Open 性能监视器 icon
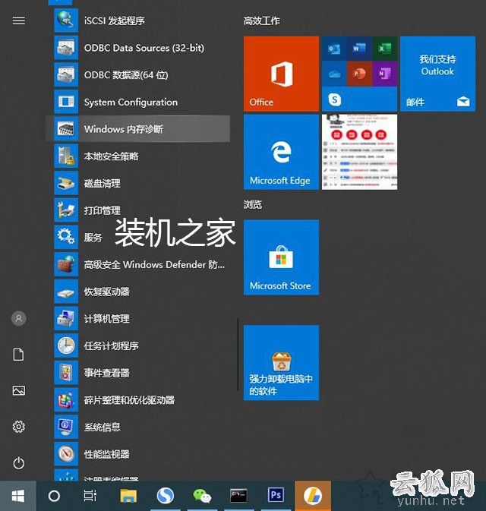The image size is (486, 511). pyautogui.click(x=66, y=453)
